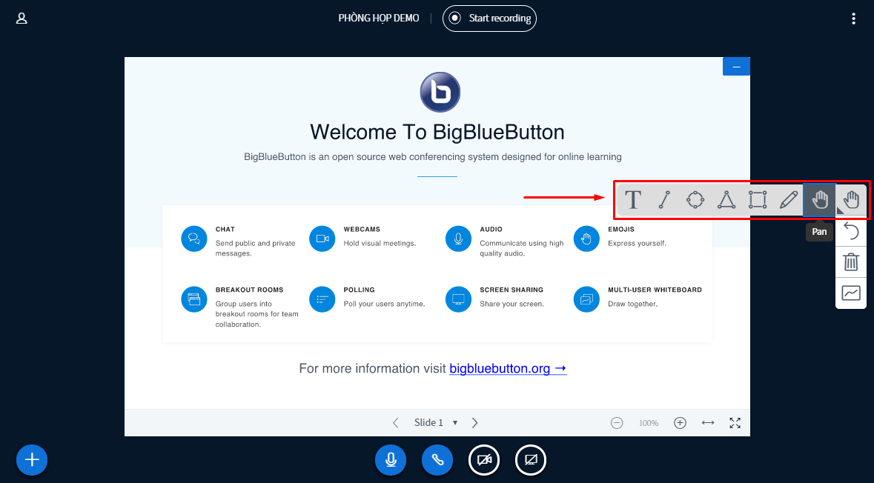Click the BigBlueButton logo on the slide
874x483 pixels.
coord(440,92)
